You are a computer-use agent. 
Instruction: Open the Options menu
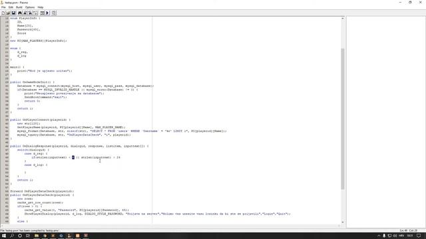coord(30,7)
